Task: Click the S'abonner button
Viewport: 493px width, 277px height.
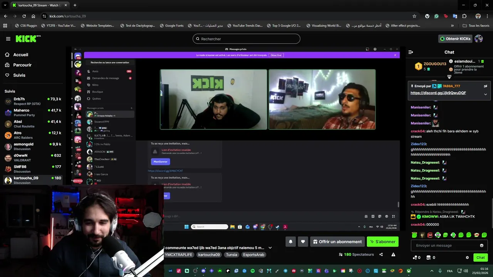Action: point(383,242)
